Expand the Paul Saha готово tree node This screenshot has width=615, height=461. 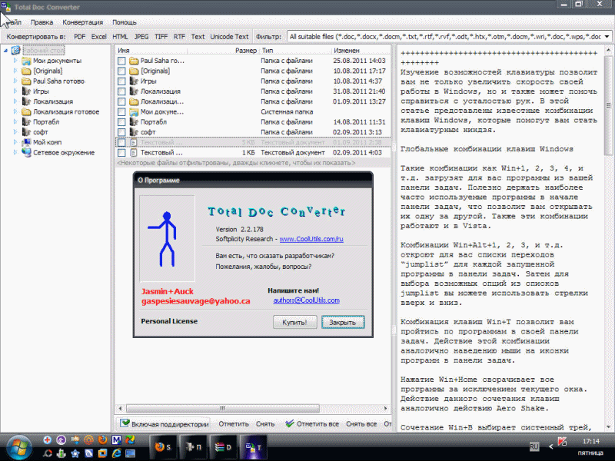[15, 81]
